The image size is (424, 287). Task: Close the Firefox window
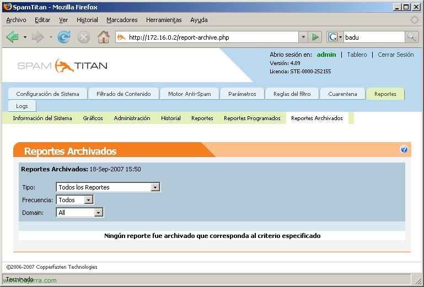(x=416, y=7)
